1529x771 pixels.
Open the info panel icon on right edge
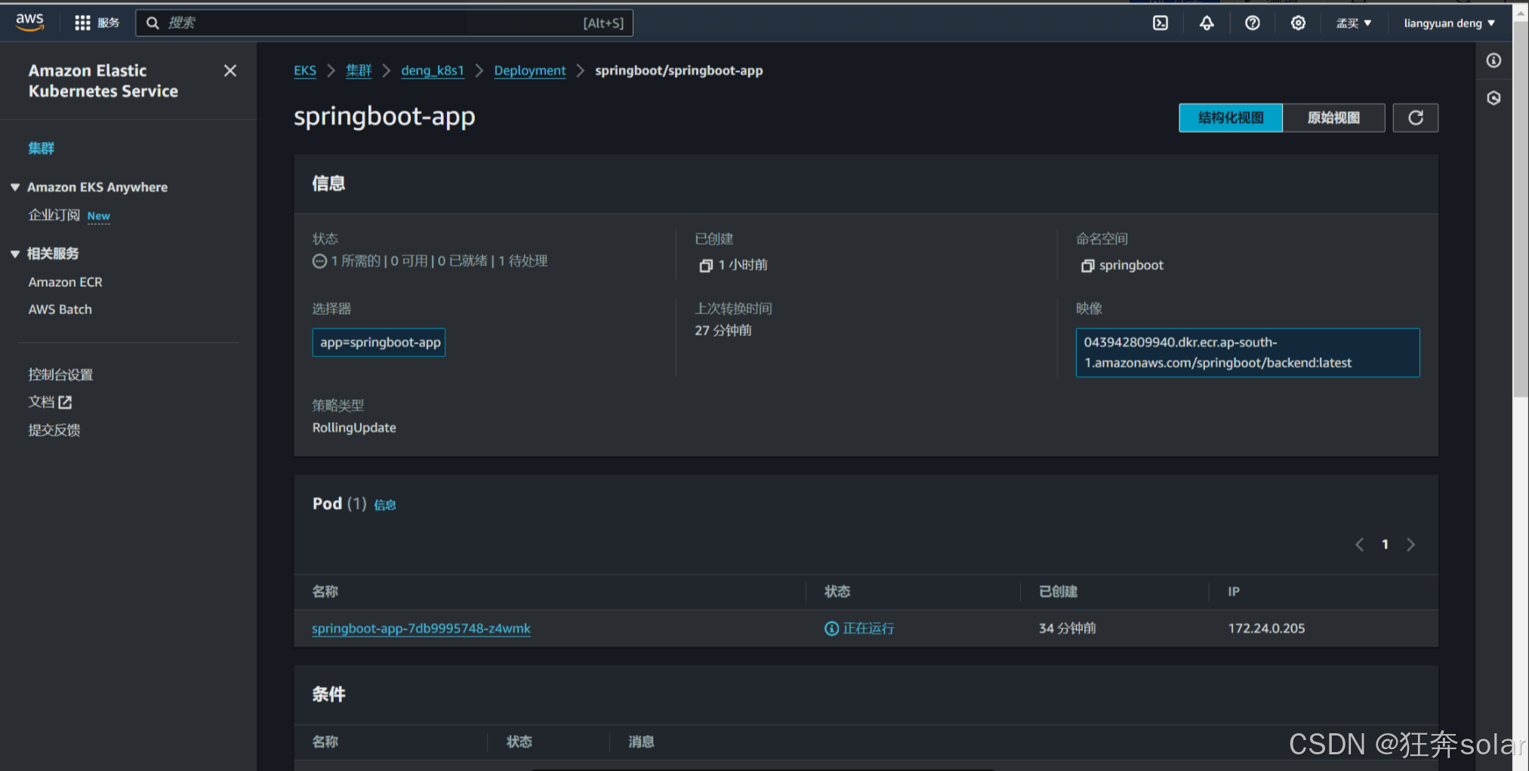(1494, 60)
